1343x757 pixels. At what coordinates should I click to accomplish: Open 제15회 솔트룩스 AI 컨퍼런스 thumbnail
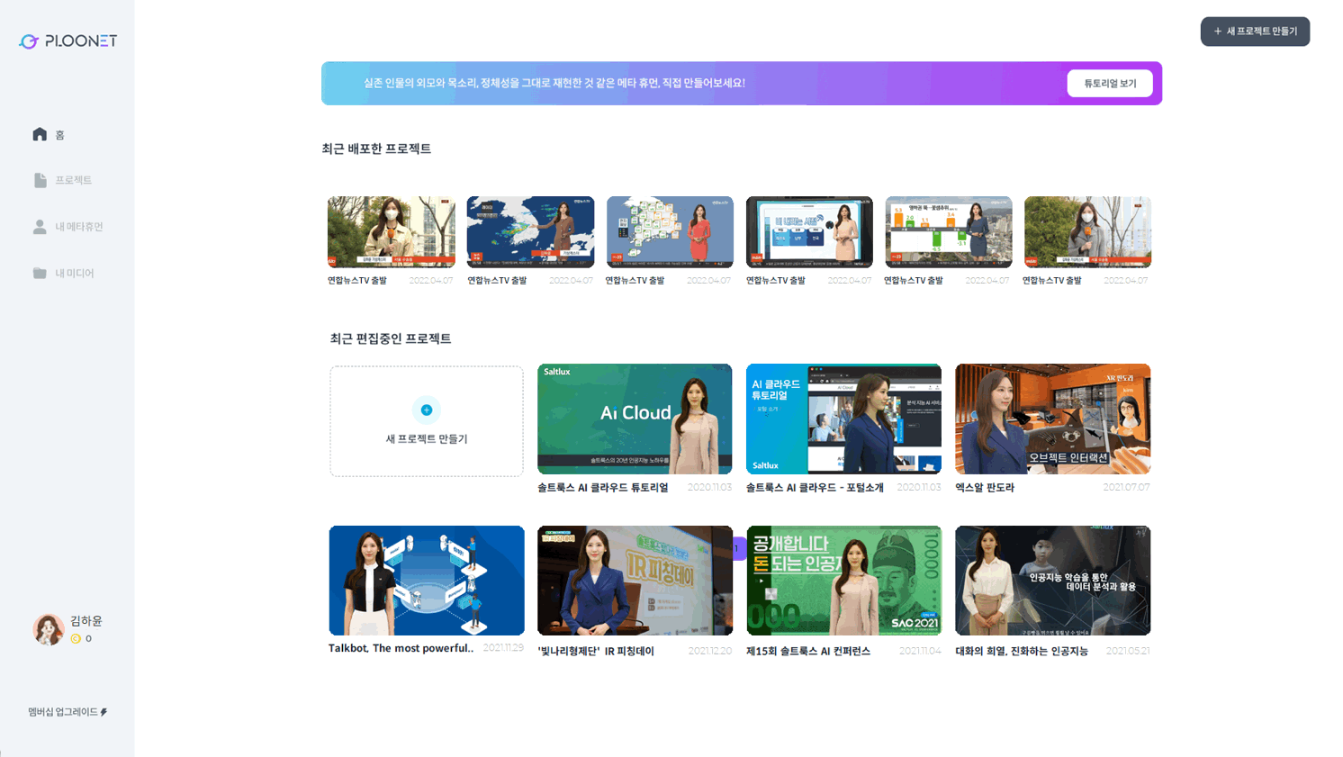pyautogui.click(x=843, y=581)
